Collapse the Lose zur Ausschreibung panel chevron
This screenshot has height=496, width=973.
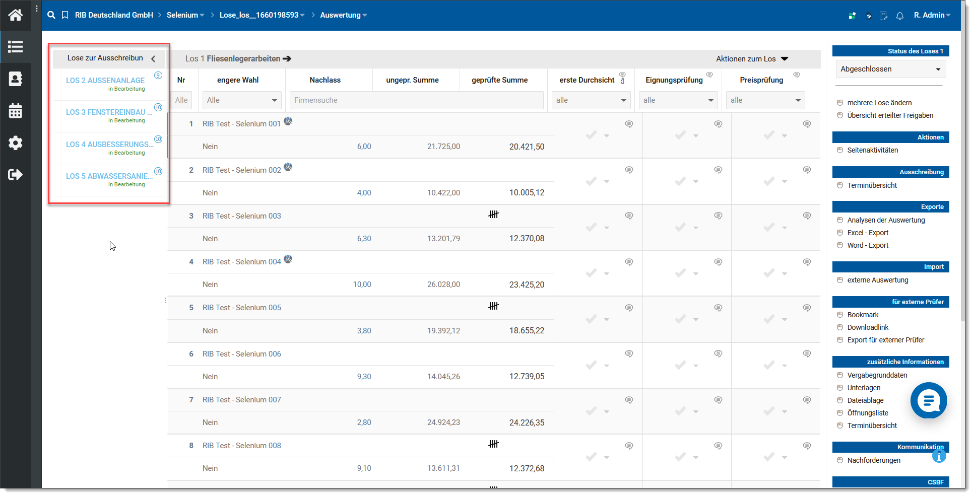click(x=153, y=58)
